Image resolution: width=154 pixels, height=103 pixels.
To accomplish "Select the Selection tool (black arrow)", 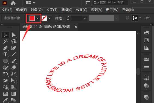I will pos(5,35).
